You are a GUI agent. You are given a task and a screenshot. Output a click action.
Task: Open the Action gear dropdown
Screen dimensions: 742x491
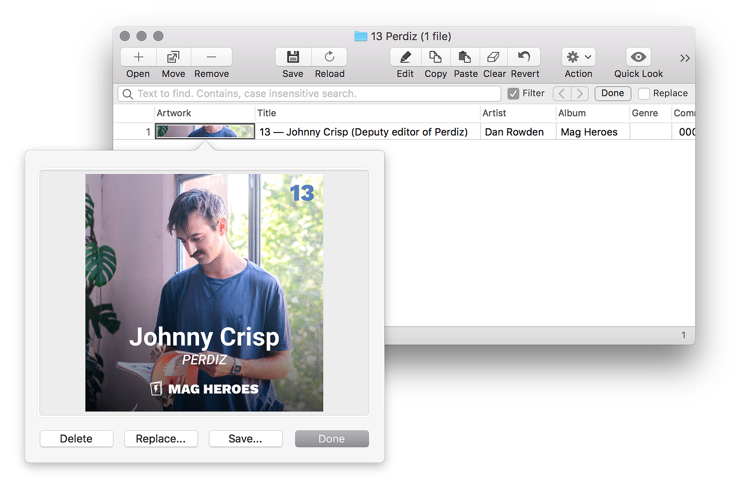[x=578, y=57]
